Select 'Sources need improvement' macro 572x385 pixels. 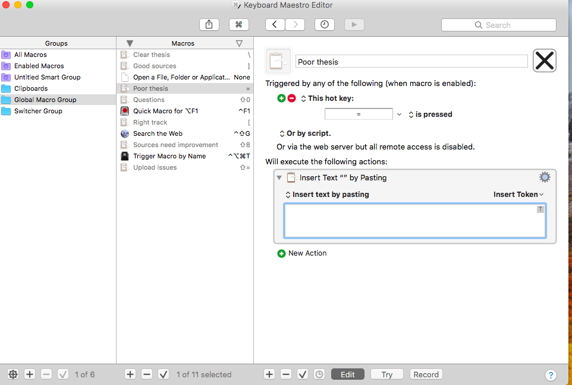[x=185, y=145]
